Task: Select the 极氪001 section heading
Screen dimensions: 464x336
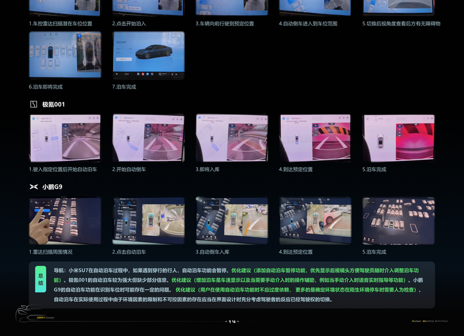Action: tap(53, 105)
